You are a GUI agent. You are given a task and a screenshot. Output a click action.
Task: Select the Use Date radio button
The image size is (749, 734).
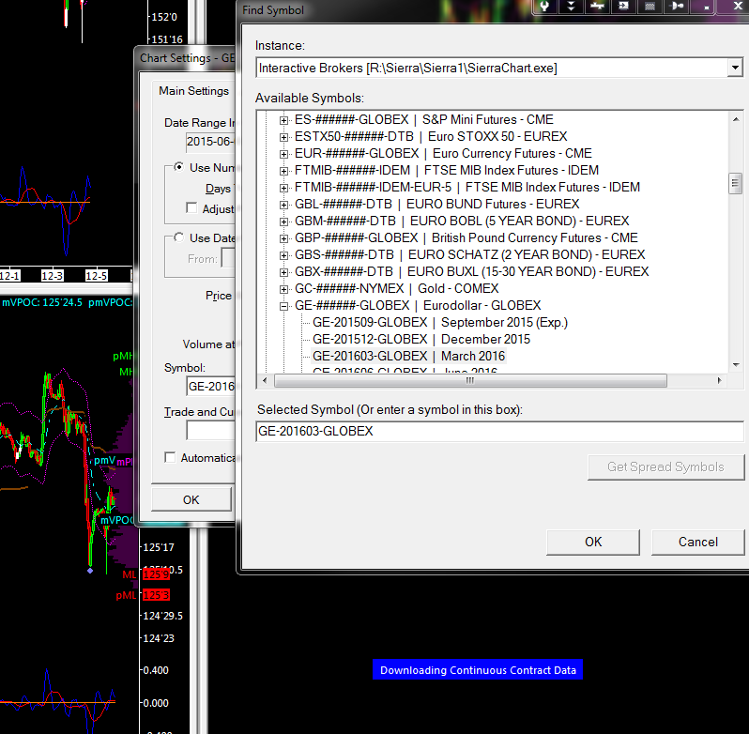178,237
